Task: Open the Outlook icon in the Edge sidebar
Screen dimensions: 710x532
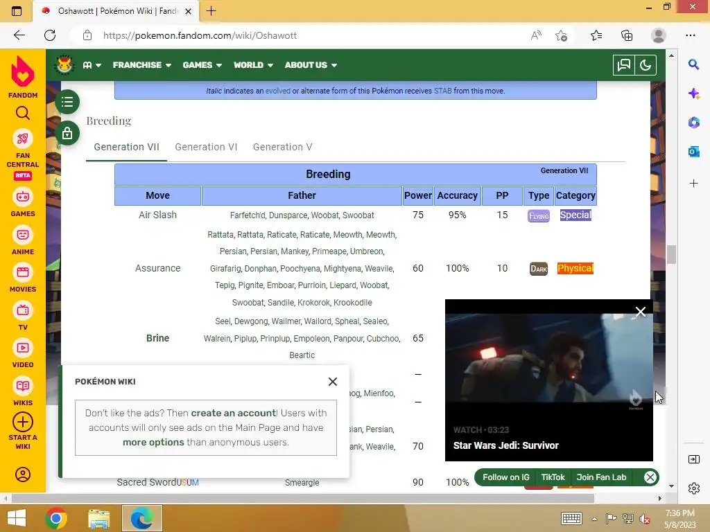Action: tap(693, 152)
